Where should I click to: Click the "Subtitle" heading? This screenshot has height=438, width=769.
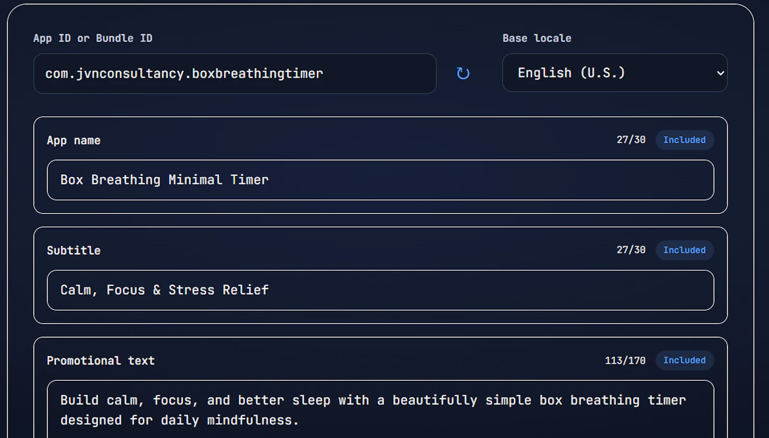pos(74,250)
